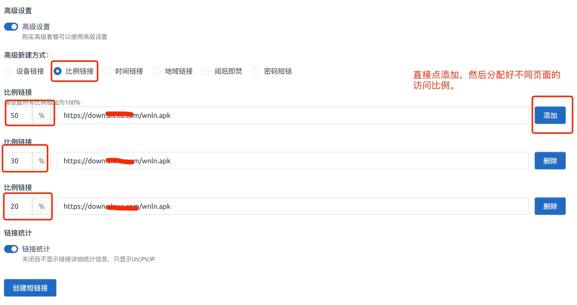Click the 20 percentage input field
This screenshot has height=305, width=577.
[x=19, y=206]
